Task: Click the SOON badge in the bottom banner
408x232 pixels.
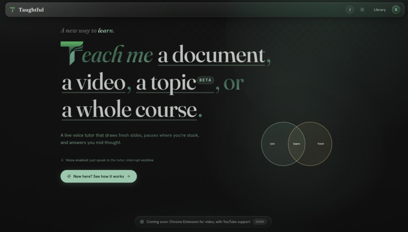Action: click(260, 222)
